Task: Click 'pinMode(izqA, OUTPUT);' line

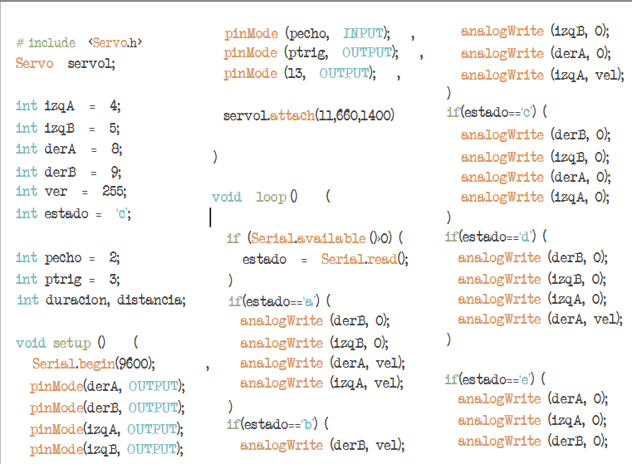Action: click(106, 430)
